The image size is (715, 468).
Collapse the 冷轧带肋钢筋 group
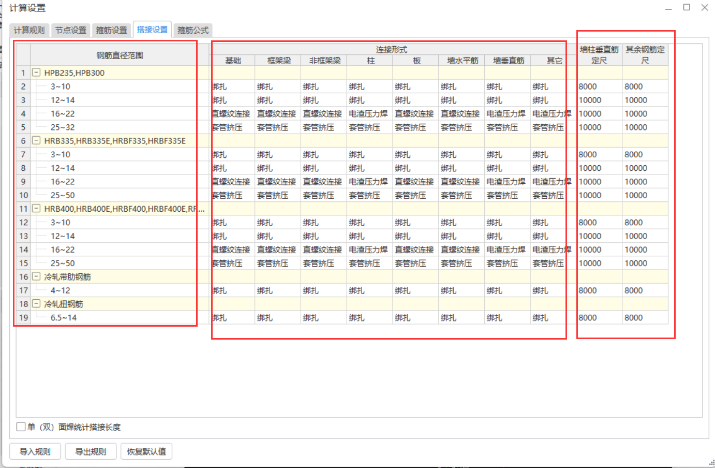tap(36, 276)
